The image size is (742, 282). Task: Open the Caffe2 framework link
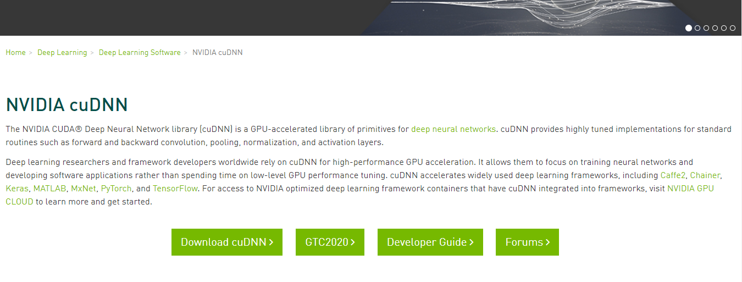[x=673, y=175]
